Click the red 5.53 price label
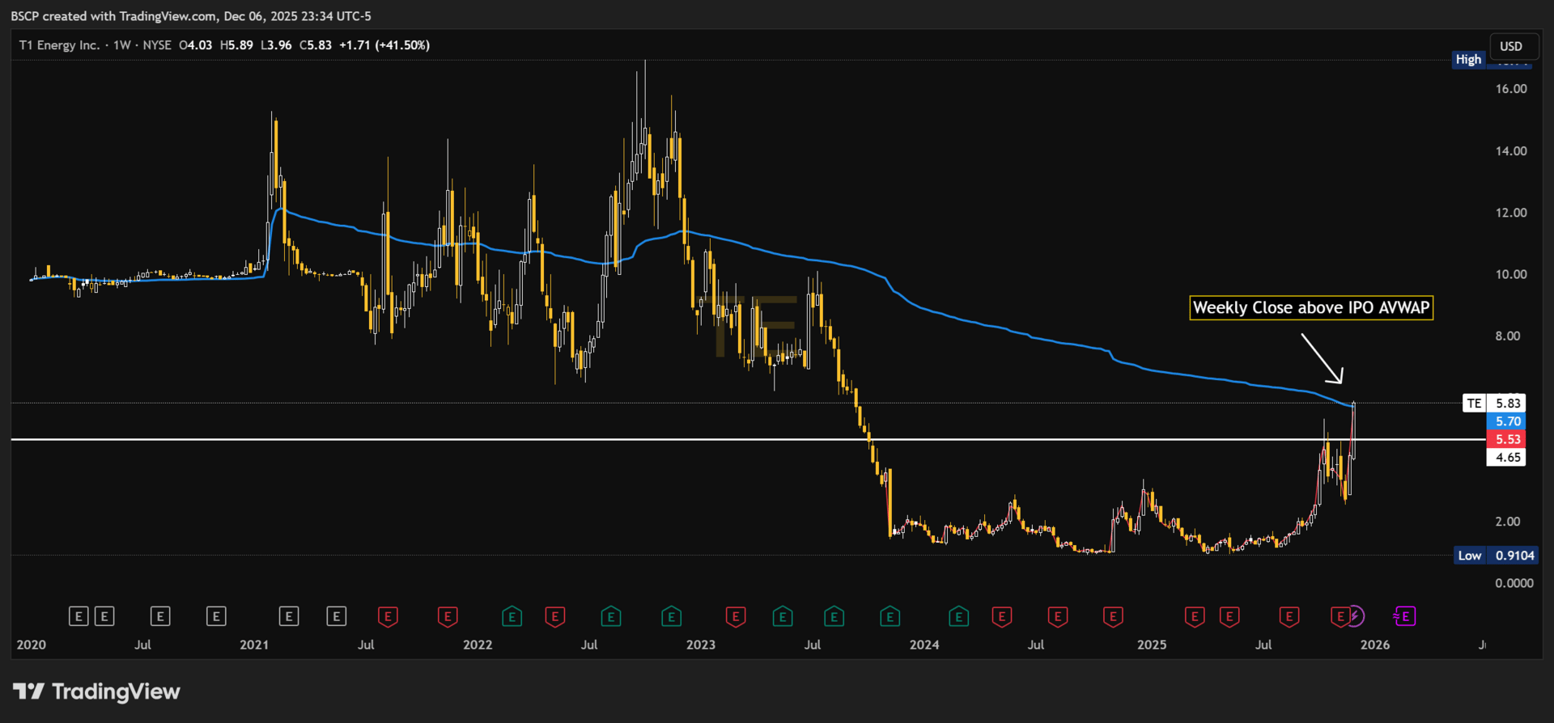Viewport: 1554px width, 723px height. pos(1506,439)
